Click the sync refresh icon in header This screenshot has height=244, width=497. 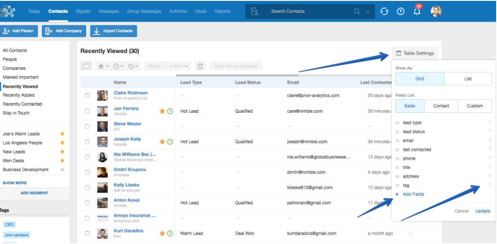coord(384,11)
